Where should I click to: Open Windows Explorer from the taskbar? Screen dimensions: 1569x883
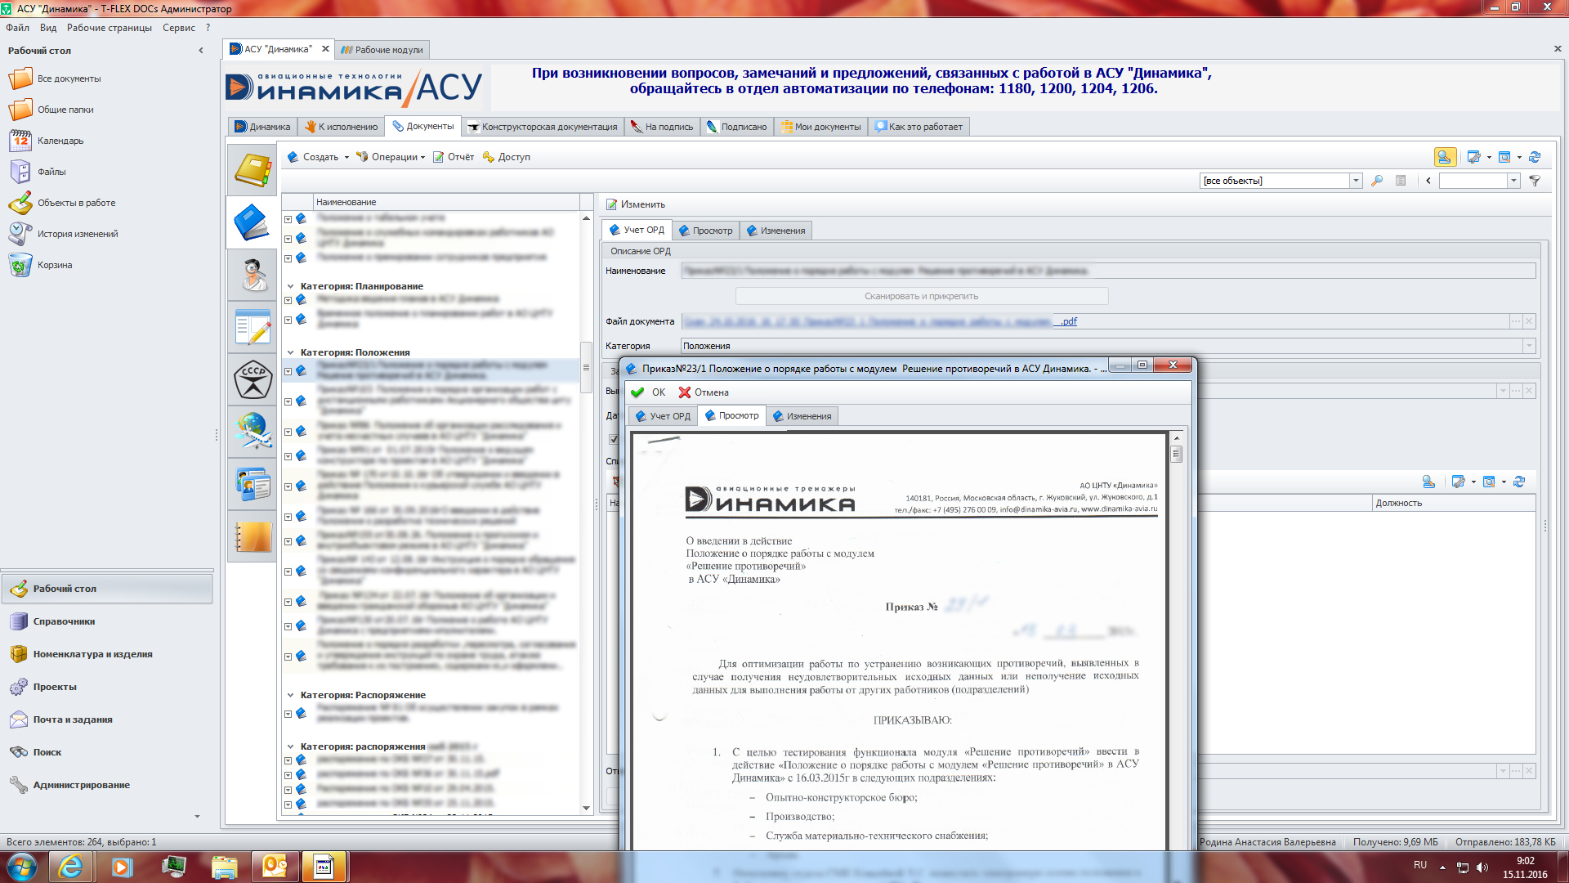click(x=224, y=867)
